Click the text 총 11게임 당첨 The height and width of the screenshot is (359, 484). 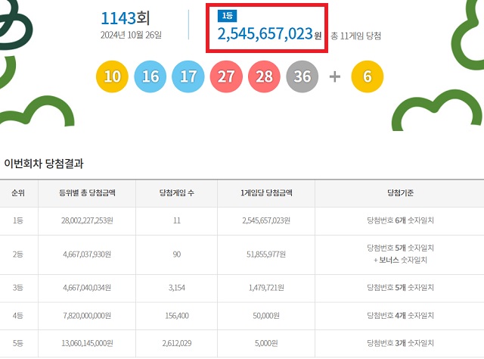coord(356,36)
